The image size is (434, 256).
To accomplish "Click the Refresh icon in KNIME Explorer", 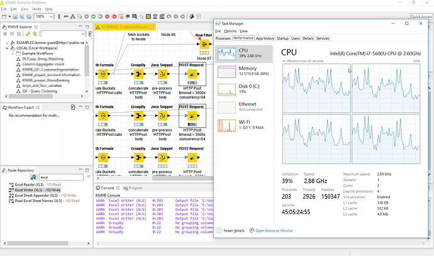I will coord(28,34).
